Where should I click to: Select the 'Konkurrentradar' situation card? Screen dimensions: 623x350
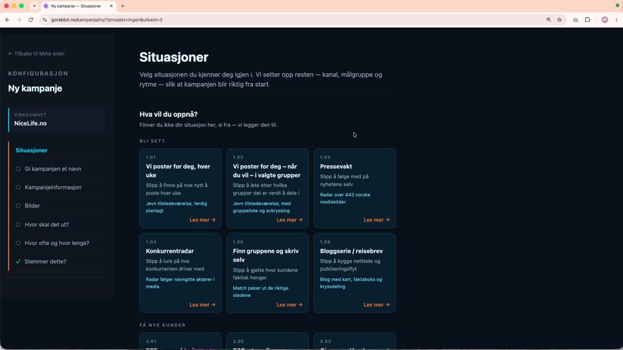tap(180, 273)
